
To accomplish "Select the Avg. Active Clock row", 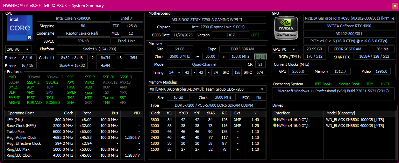I will pos(74,137).
